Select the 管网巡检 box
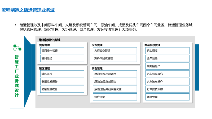The height and width of the screenshot is (119, 212). pos(62,58)
